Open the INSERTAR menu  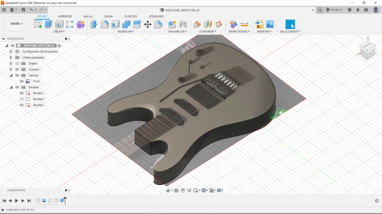pyautogui.click(x=264, y=32)
